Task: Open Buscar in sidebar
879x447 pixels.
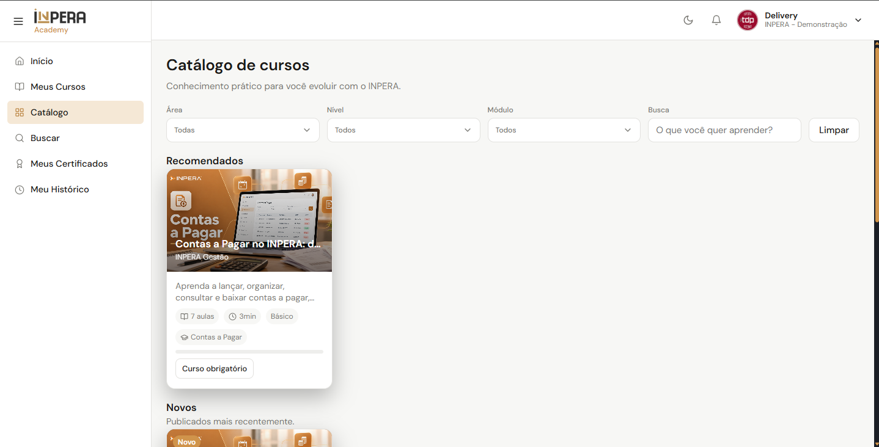Action: coord(75,138)
